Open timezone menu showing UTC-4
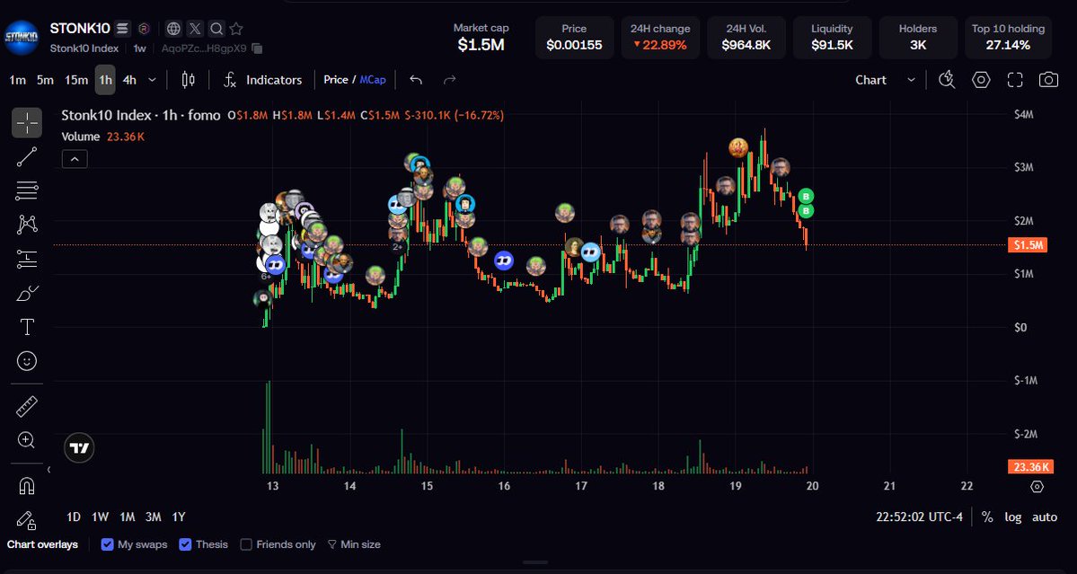Screen dimensions: 1077x574 (x=920, y=517)
